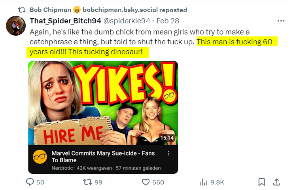This screenshot has height=190, width=295.
Task: Open view analytics bar chart icon
Action: pyautogui.click(x=204, y=182)
